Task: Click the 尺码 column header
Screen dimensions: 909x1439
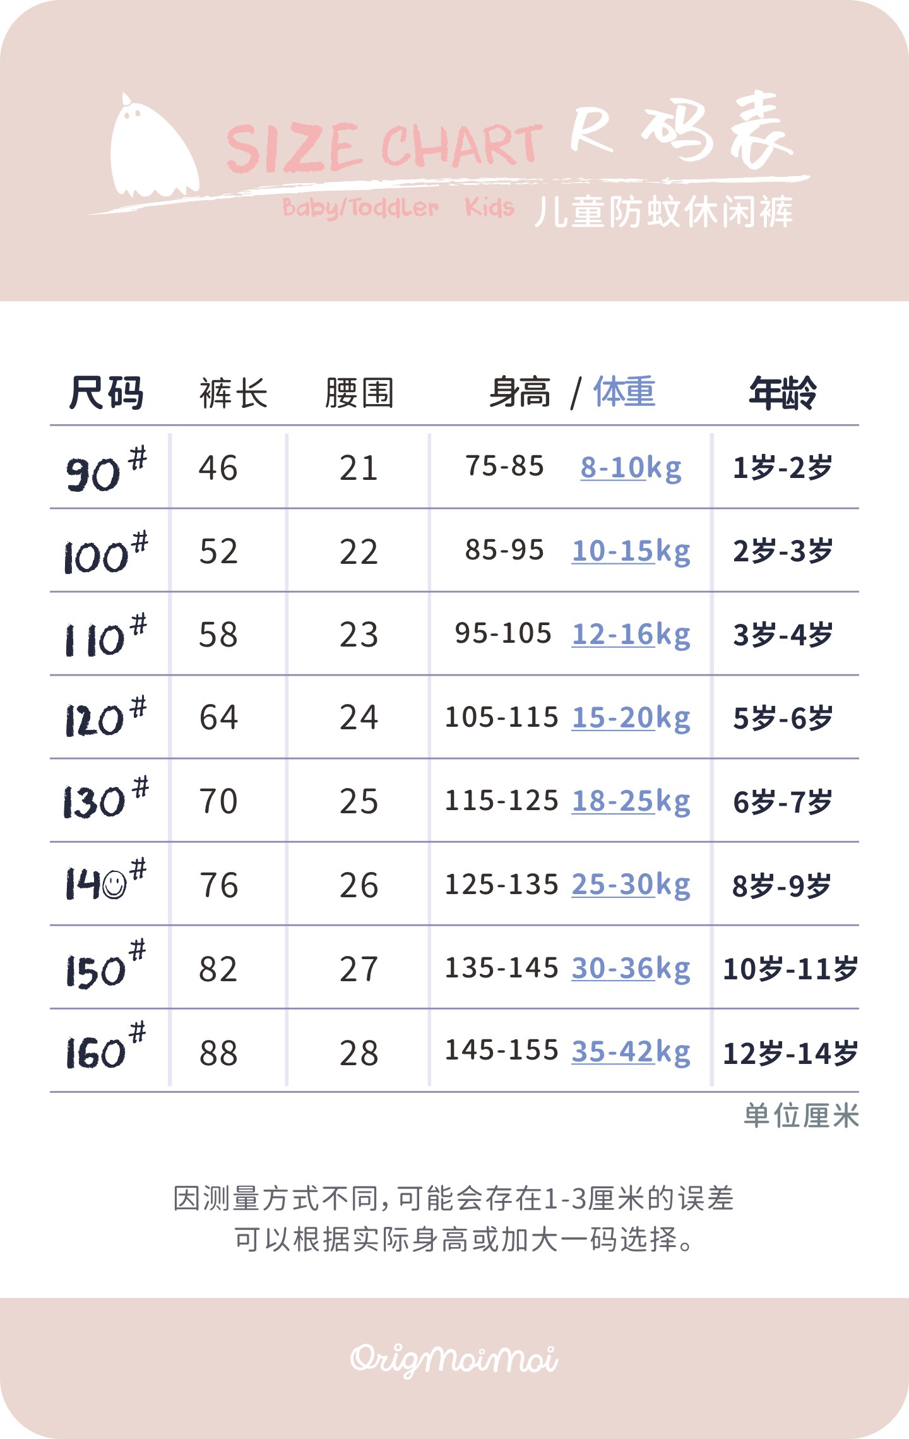Action: tap(106, 393)
